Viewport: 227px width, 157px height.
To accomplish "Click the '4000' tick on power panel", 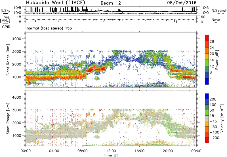I will [x=17, y=39].
